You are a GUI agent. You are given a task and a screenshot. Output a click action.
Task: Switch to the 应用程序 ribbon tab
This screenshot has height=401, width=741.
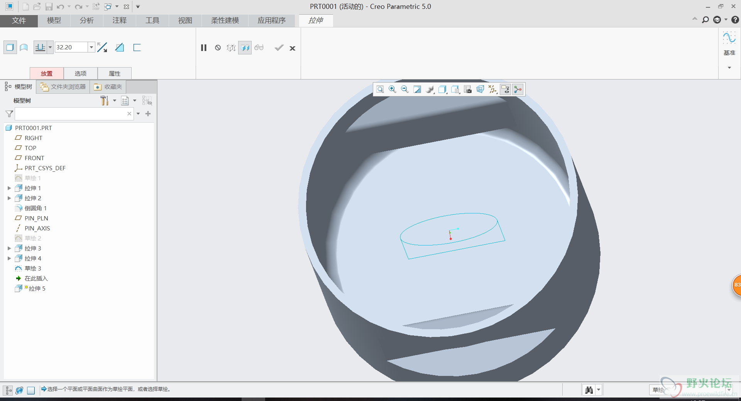coord(272,20)
